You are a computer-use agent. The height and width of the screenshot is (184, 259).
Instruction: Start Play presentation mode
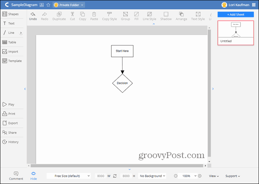8,104
